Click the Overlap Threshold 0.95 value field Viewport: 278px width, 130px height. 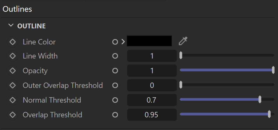pyautogui.click(x=152, y=115)
